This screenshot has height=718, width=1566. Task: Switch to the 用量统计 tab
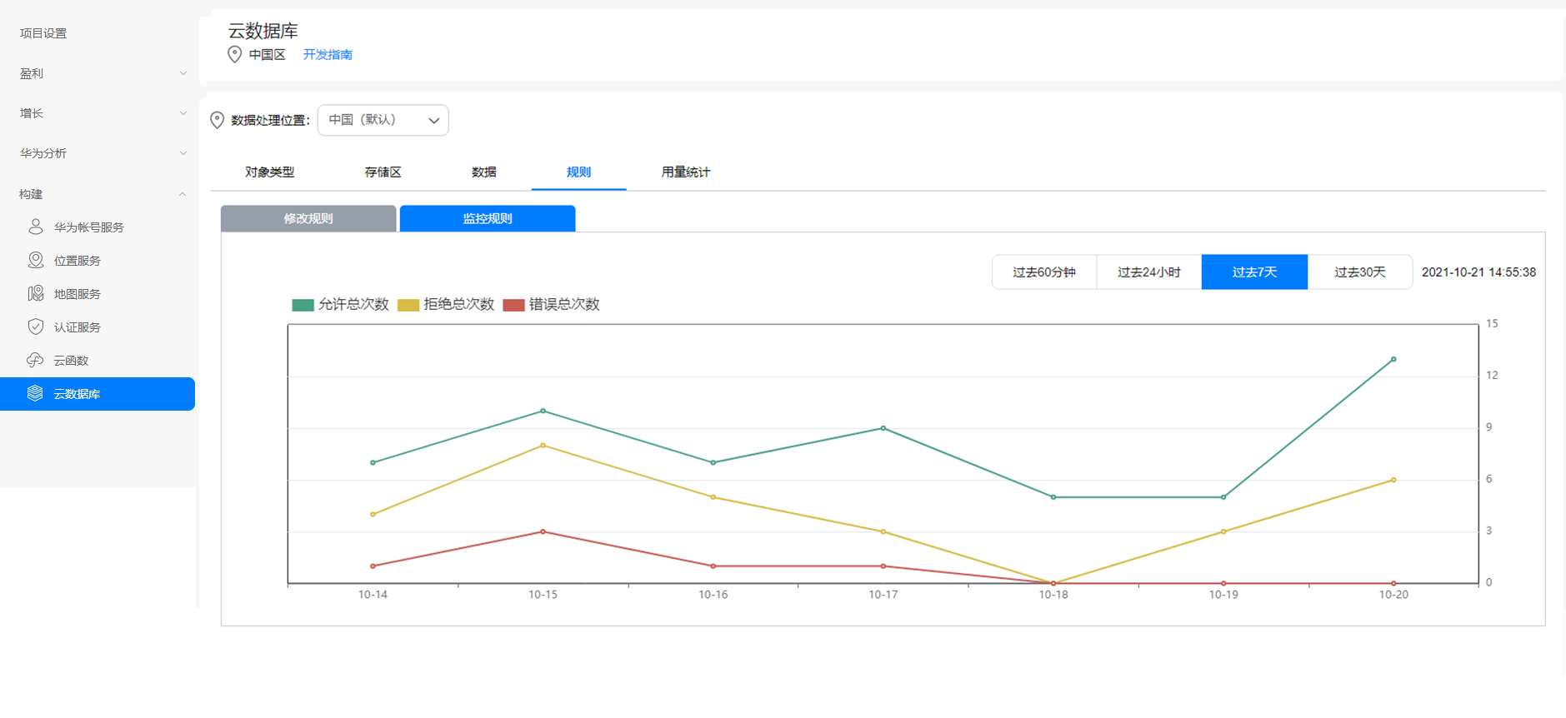point(686,172)
